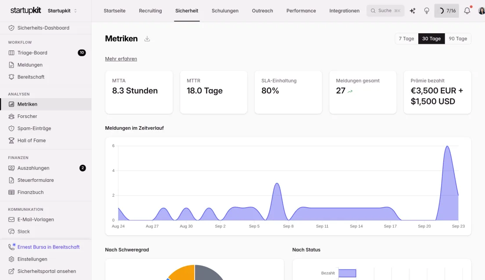
Task: Open Hall of Fame page
Action: (32, 140)
